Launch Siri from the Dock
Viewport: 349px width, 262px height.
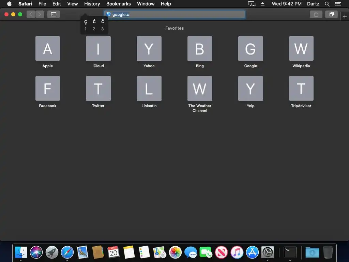click(x=36, y=252)
